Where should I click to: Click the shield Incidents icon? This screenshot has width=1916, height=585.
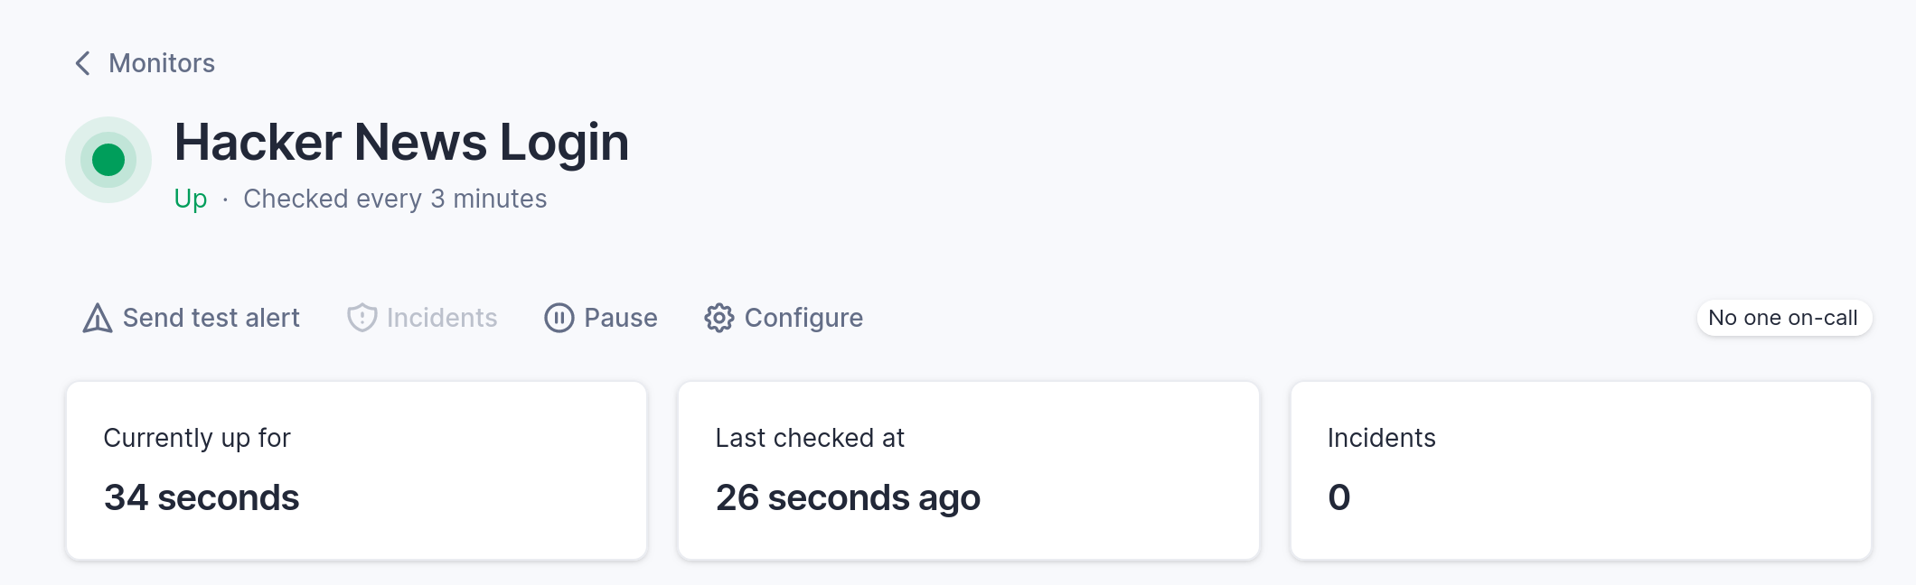point(362,318)
